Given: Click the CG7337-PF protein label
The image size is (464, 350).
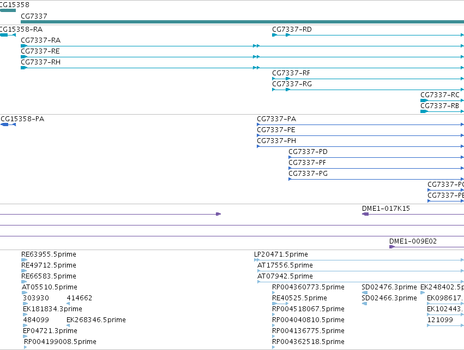Looking at the screenshot, I should [307, 163].
